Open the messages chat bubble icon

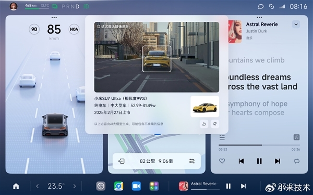tap(261, 7)
